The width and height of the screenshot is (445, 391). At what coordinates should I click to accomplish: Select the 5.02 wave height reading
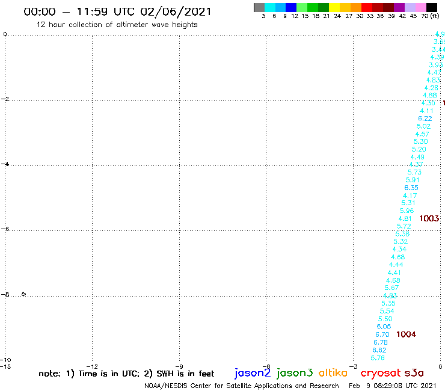pyautogui.click(x=424, y=126)
